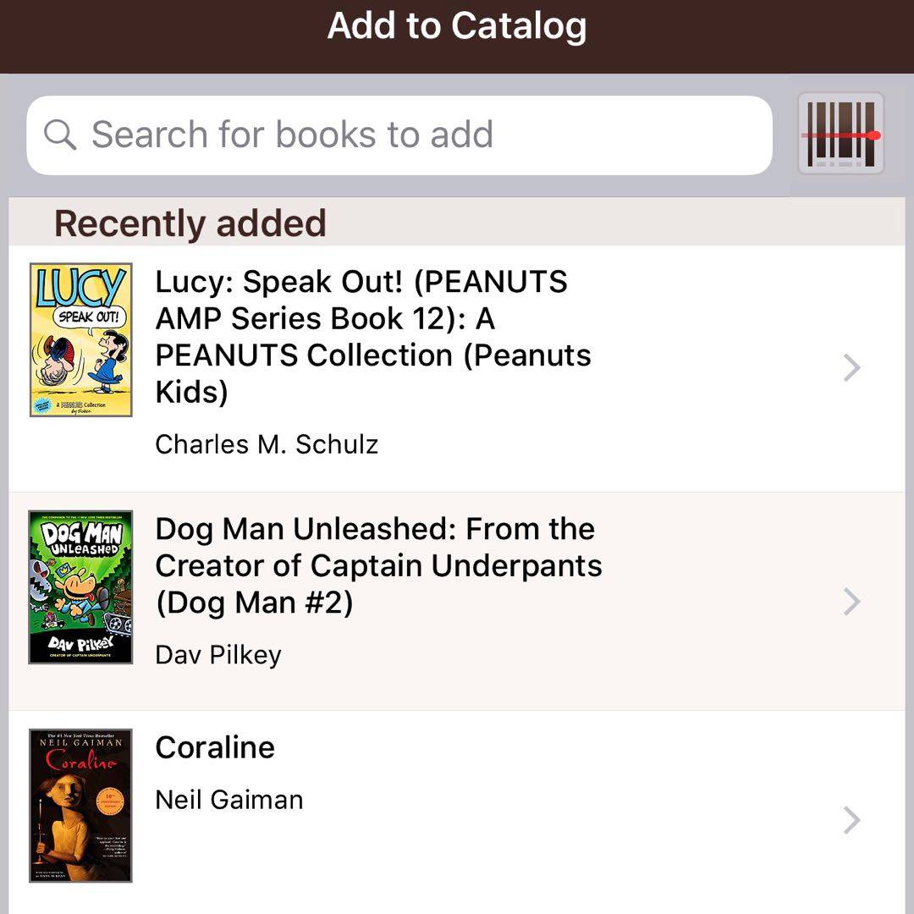Focus the 'Search for books to add' field

pos(406,135)
